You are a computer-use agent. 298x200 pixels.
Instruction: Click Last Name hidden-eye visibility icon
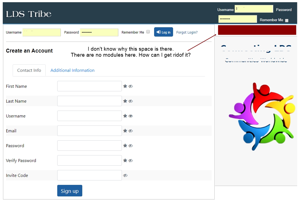[131, 101]
